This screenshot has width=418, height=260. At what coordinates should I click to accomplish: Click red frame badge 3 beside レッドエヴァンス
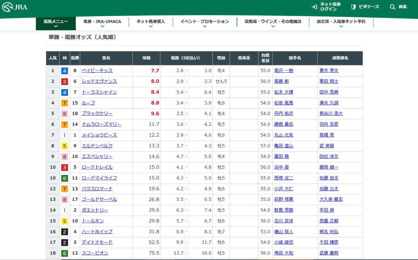pos(65,81)
